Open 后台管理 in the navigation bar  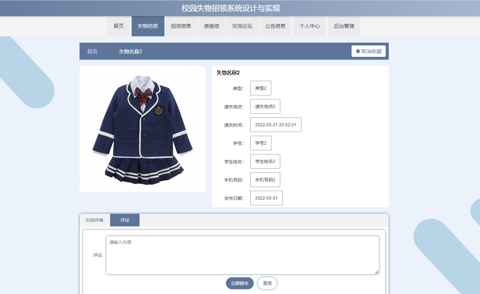[x=344, y=26]
